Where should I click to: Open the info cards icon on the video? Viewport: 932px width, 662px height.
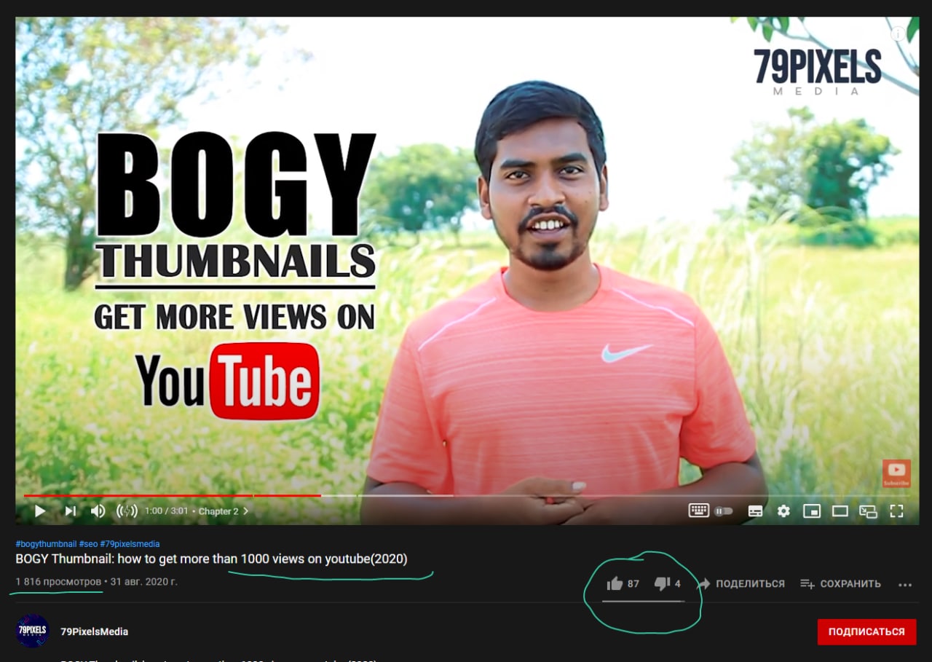[898, 34]
